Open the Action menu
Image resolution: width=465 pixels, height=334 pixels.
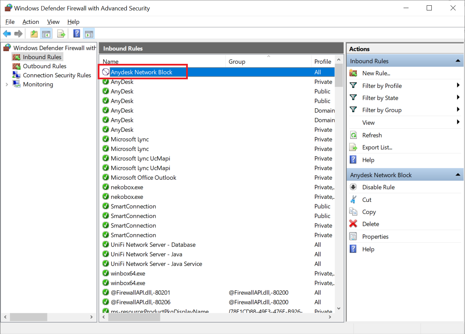coord(31,22)
